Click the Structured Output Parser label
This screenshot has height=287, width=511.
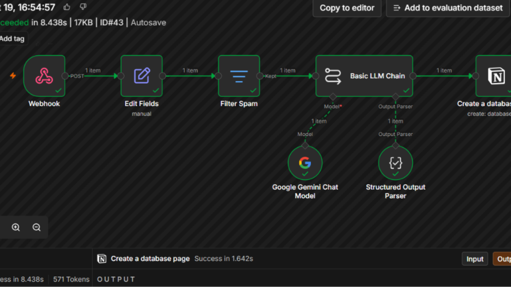(x=396, y=191)
